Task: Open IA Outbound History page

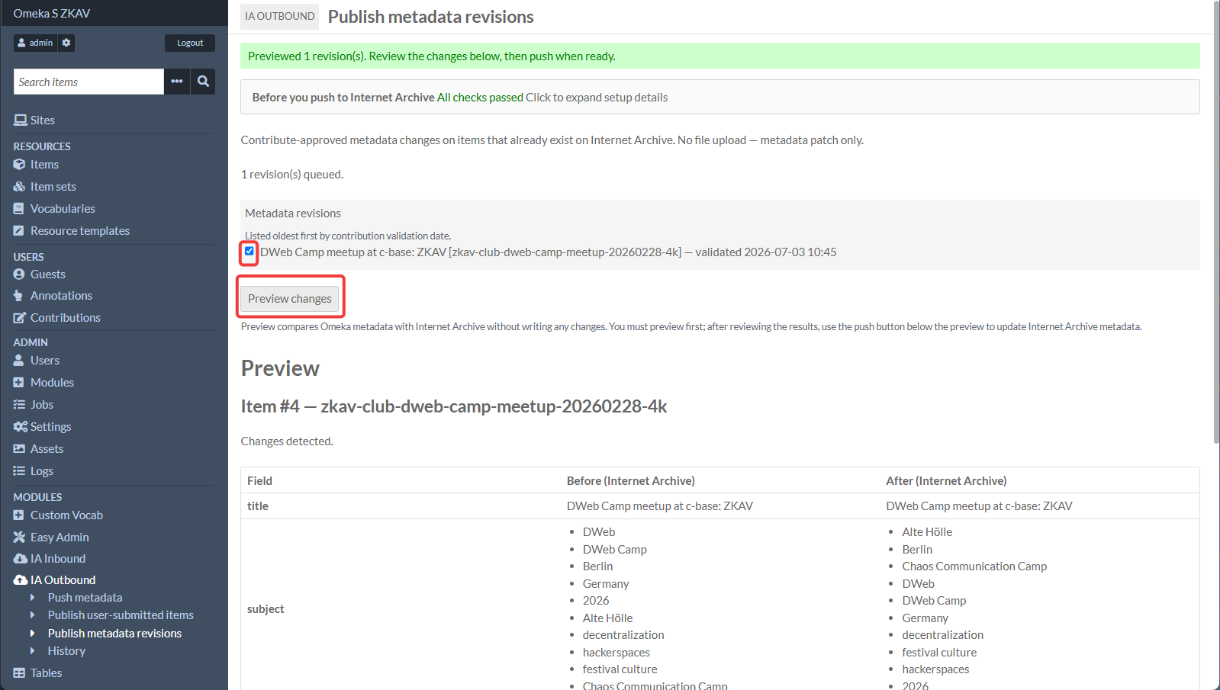Action: pyautogui.click(x=66, y=650)
